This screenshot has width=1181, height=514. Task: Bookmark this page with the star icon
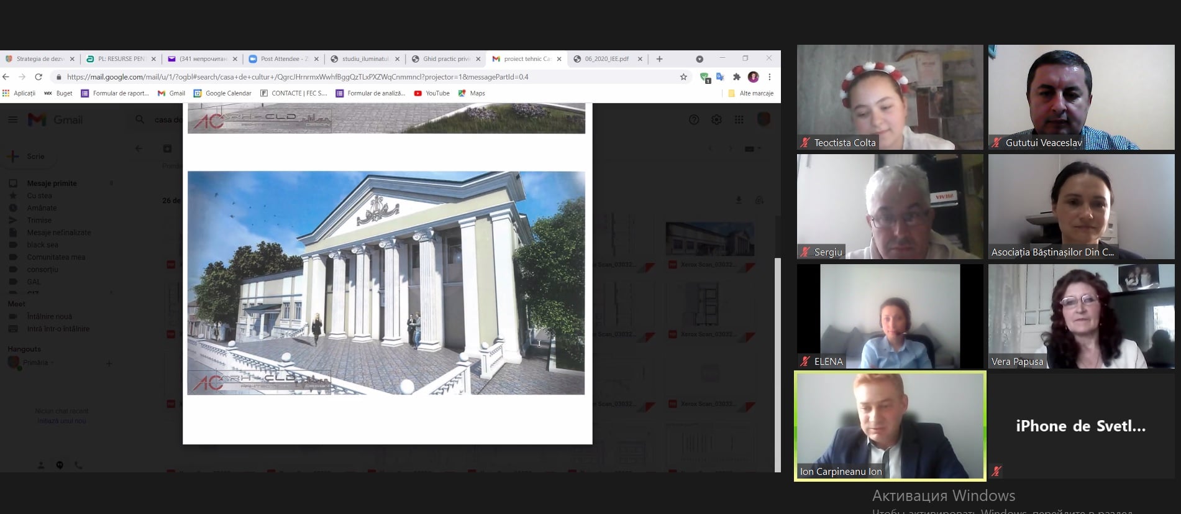(683, 77)
